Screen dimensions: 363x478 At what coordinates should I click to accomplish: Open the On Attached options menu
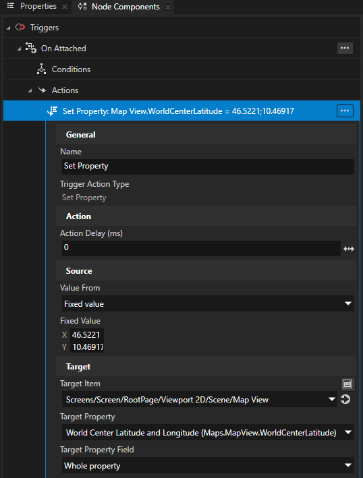click(345, 48)
